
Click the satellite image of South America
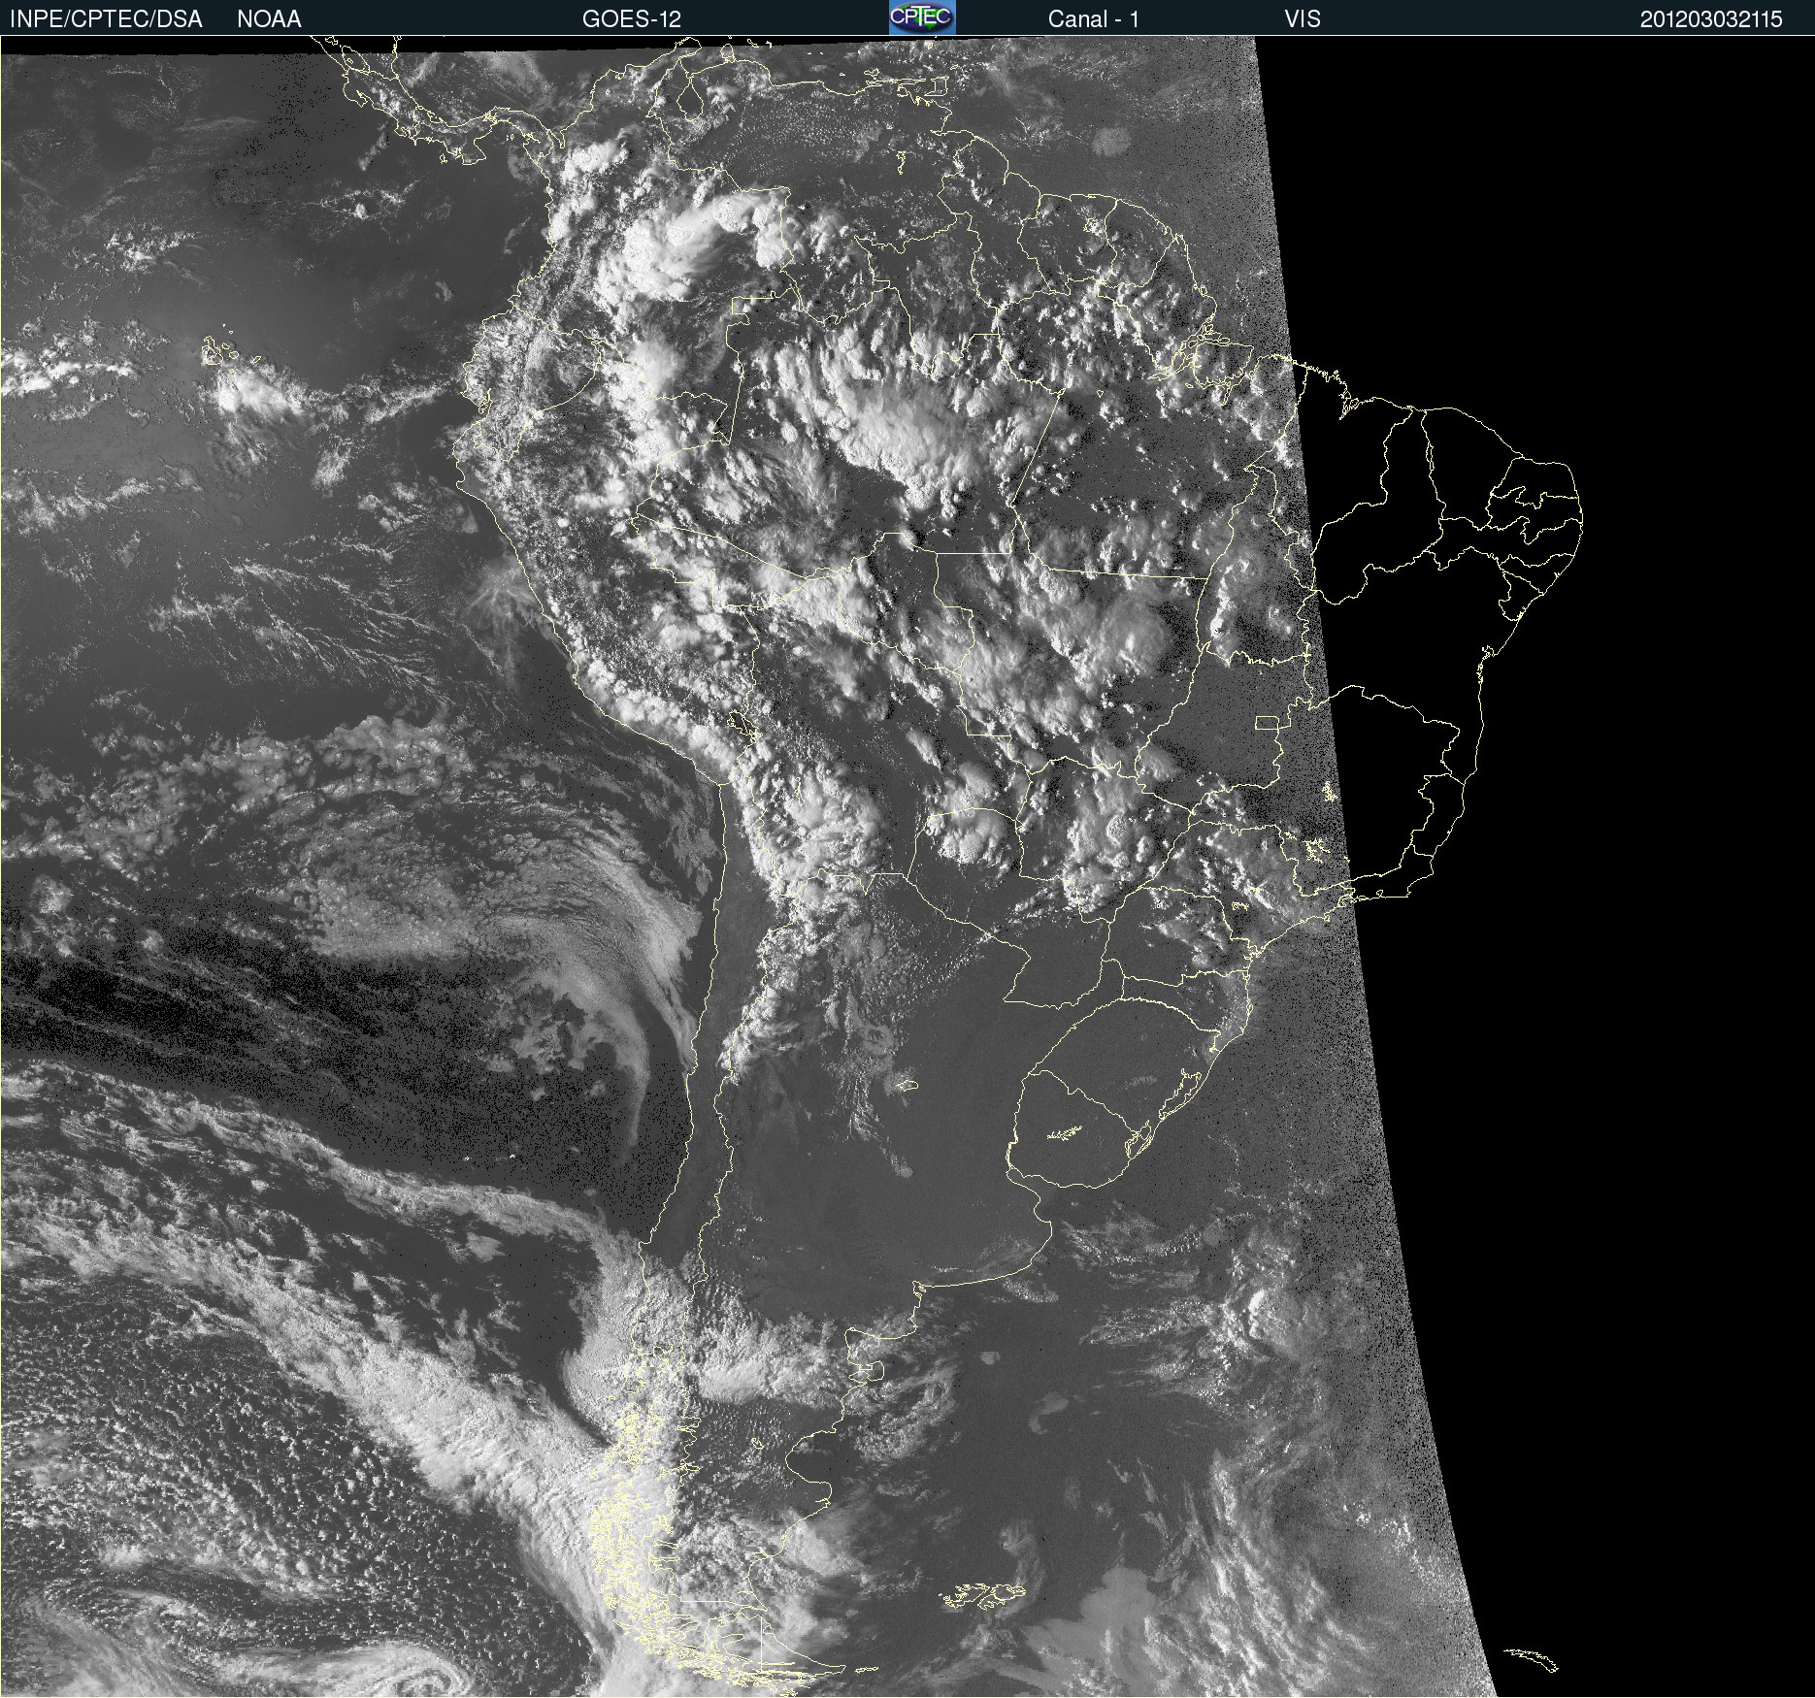point(907,866)
